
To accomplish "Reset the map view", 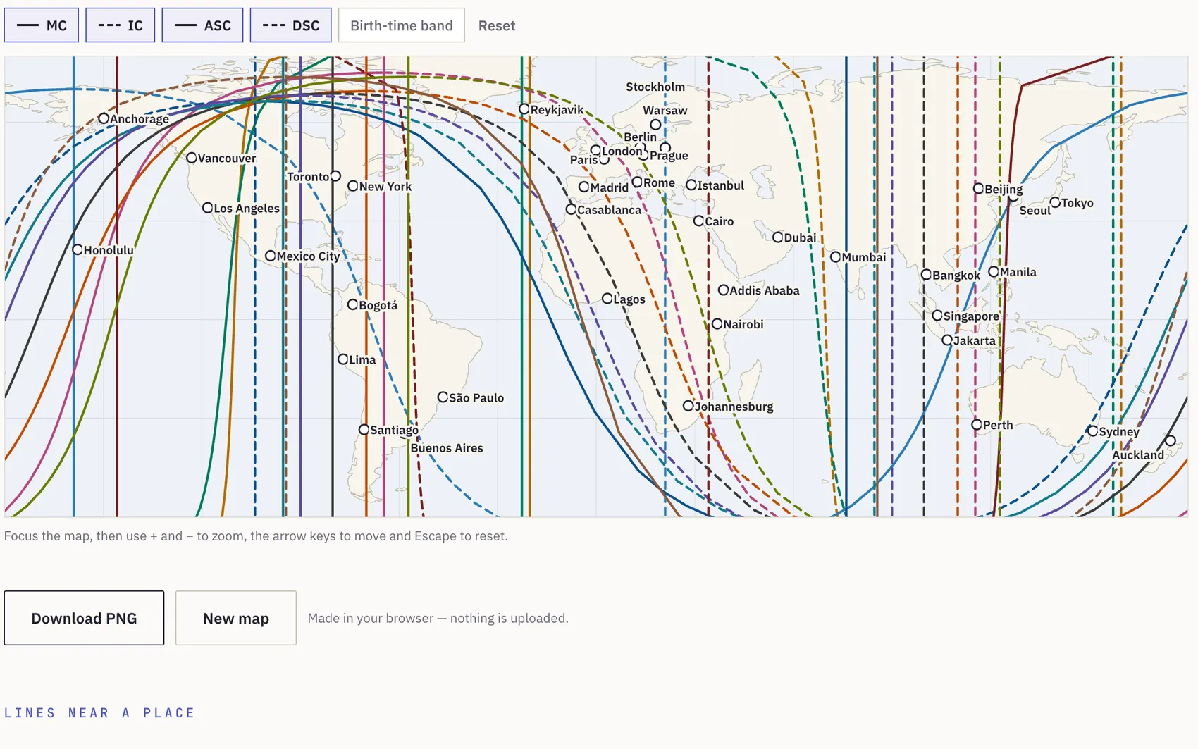I will tap(497, 25).
